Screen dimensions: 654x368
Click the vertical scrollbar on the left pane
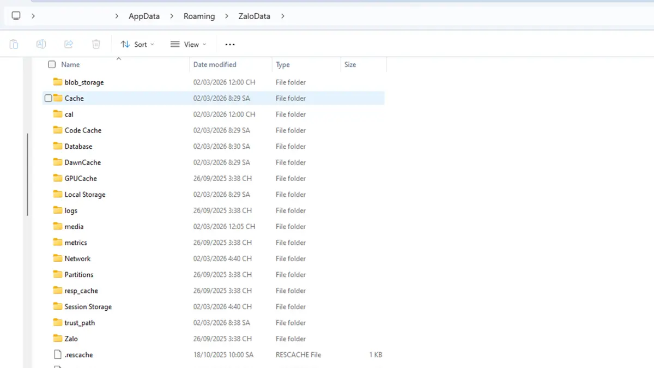point(27,174)
